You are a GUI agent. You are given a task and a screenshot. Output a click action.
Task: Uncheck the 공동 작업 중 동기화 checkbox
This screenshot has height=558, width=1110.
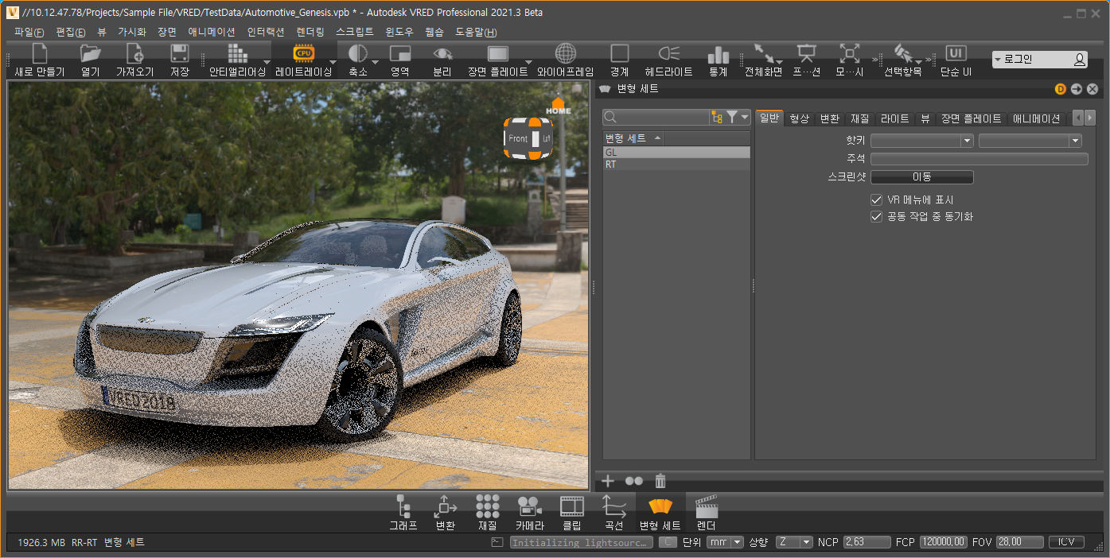point(877,216)
